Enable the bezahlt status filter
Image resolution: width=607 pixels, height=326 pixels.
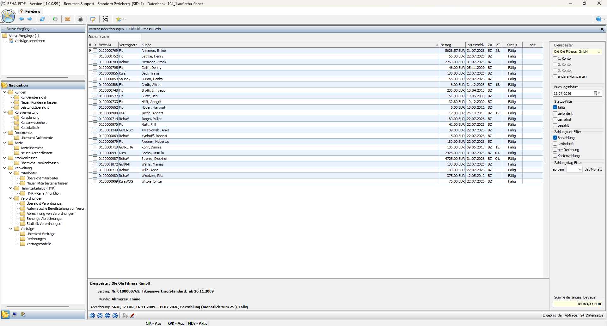pyautogui.click(x=555, y=125)
